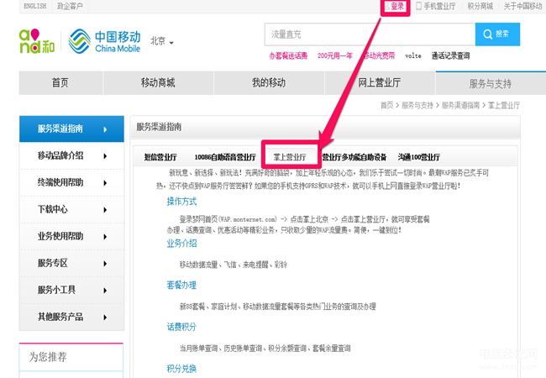Switch to 10086自助语音营业厅 tab

tap(225, 157)
